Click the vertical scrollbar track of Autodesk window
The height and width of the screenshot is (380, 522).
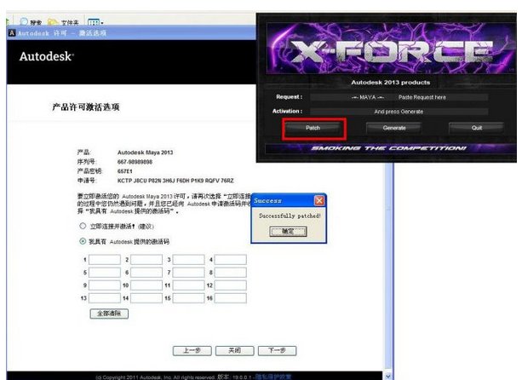[387, 267]
